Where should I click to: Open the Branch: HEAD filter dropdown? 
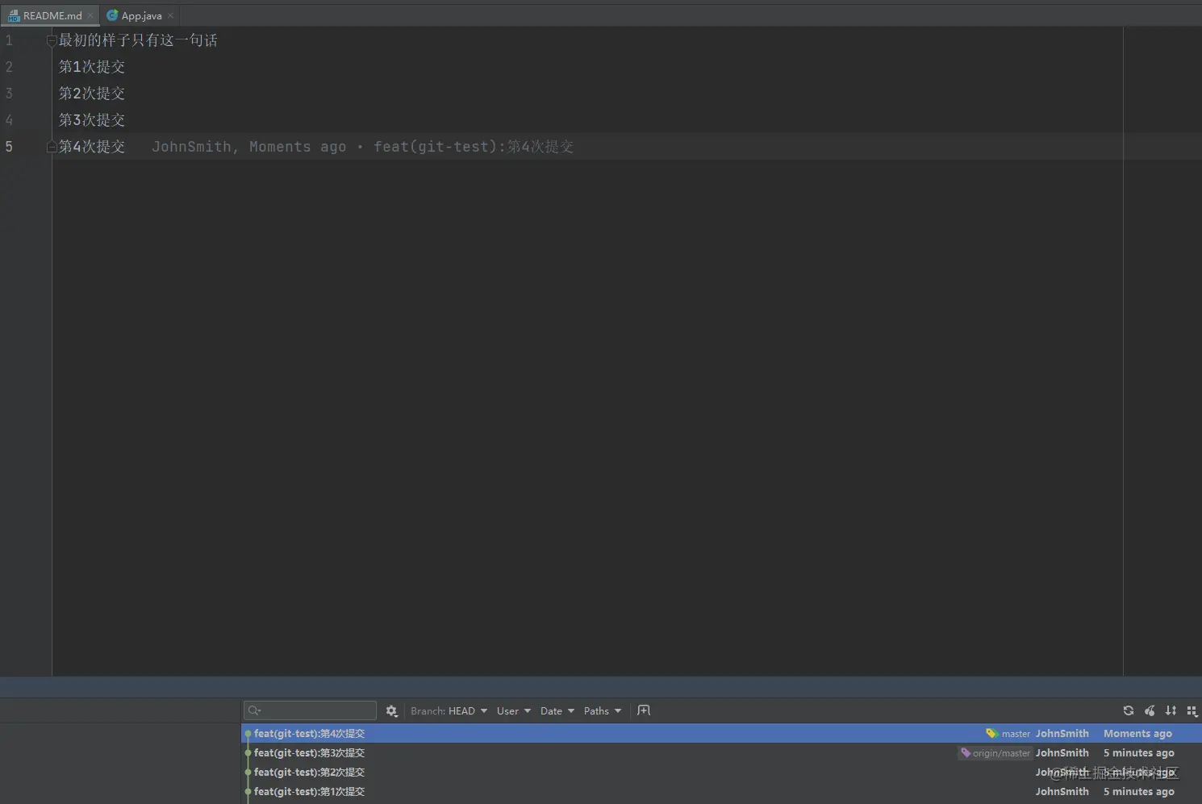click(x=449, y=710)
